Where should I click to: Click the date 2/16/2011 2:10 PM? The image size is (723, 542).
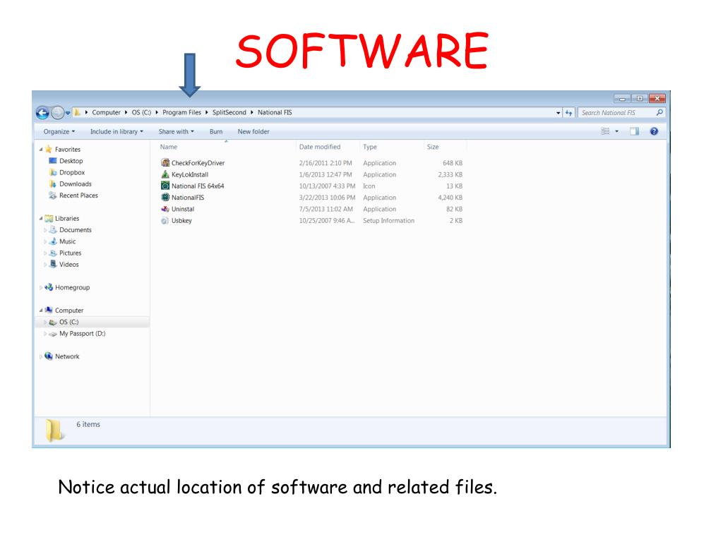pos(325,163)
